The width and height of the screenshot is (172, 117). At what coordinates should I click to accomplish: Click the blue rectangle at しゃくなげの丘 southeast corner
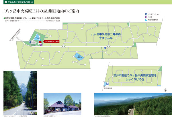(x=159, y=86)
